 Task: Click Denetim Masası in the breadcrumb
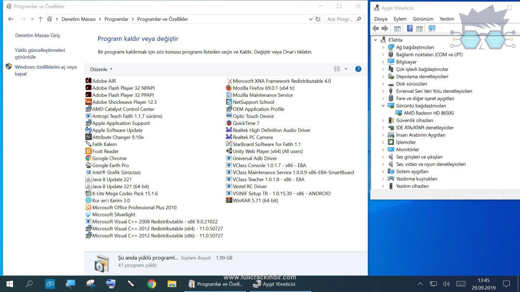78,19
